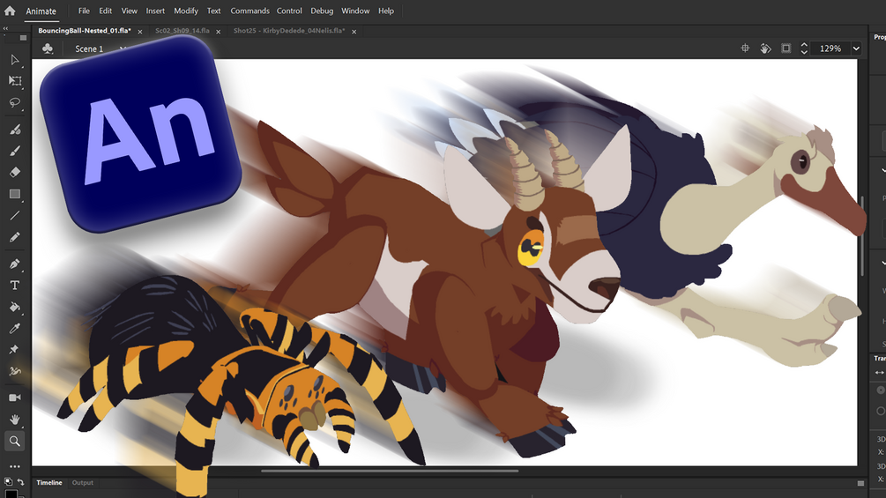Open the Timeline panel options menu
Viewport: 886px width, 498px height.
860,483
